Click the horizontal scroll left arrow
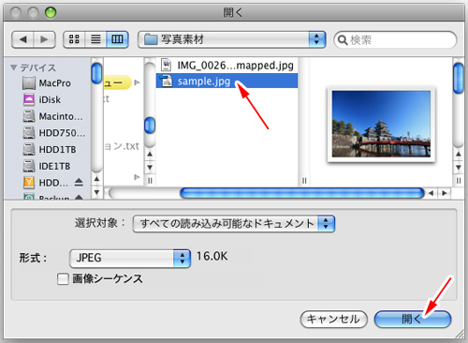 431,193
